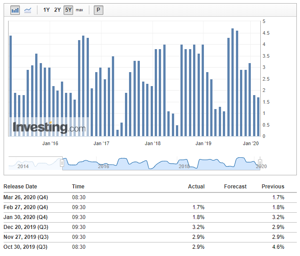This screenshot has width=300, height=256.
Task: Click the Forecast column header
Action: [x=235, y=187]
